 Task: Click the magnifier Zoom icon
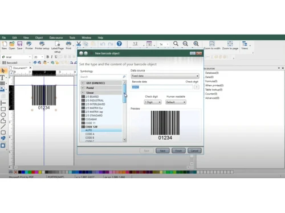(x=176, y=44)
